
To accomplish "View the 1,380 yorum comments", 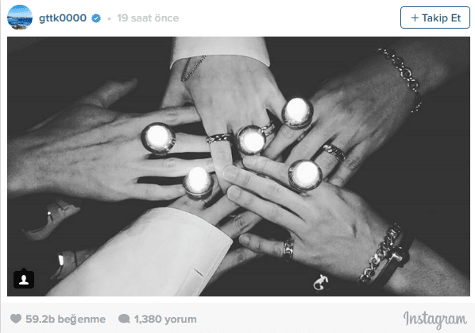I will (x=165, y=319).
